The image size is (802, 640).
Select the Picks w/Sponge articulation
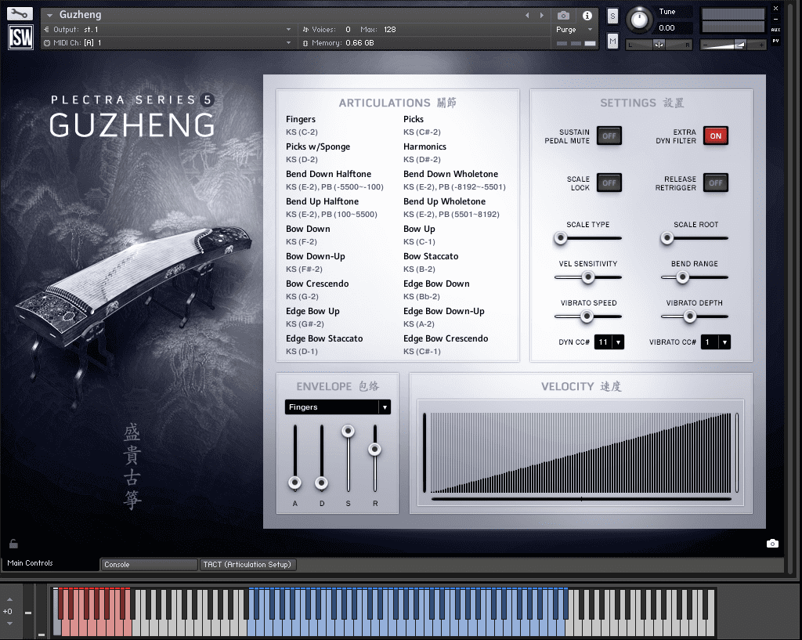click(318, 146)
